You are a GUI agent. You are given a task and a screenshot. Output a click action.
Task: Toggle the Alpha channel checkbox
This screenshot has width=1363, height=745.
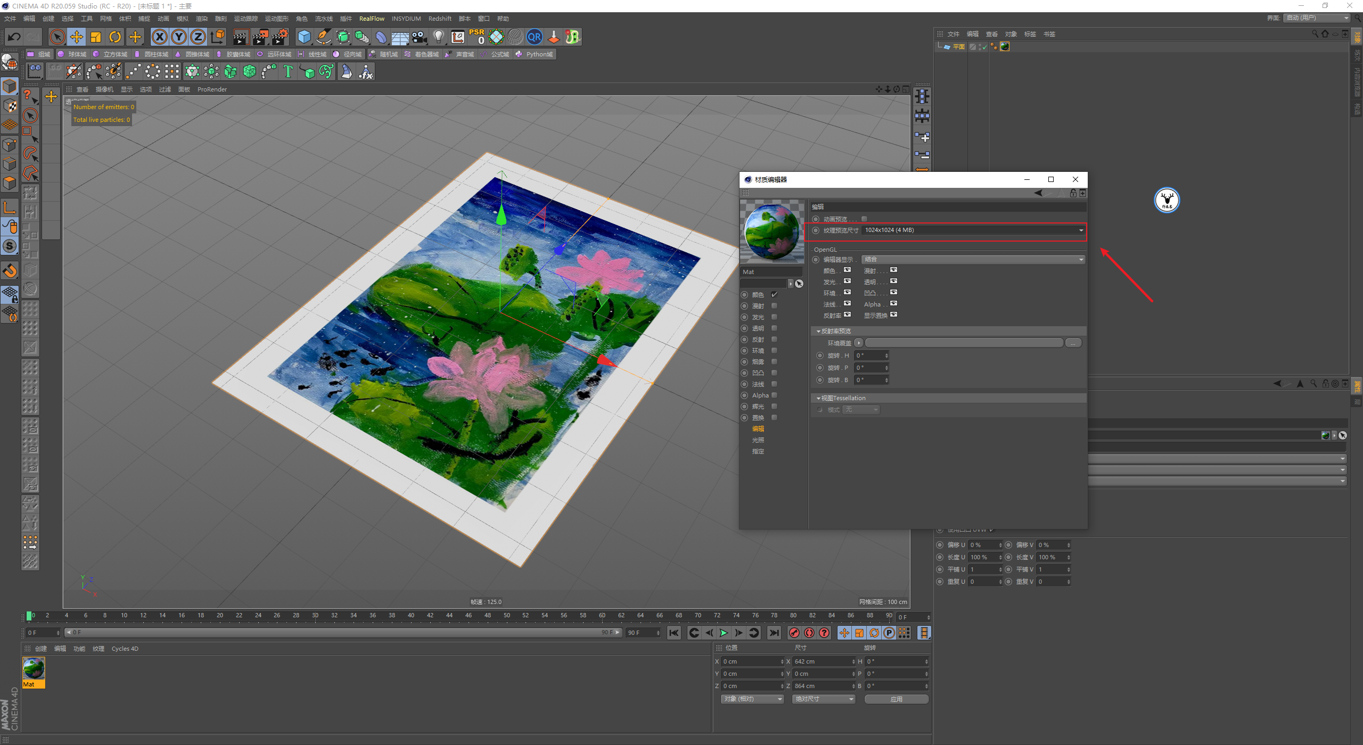click(775, 395)
